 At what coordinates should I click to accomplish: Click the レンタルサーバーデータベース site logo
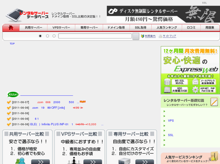[x=27, y=15]
